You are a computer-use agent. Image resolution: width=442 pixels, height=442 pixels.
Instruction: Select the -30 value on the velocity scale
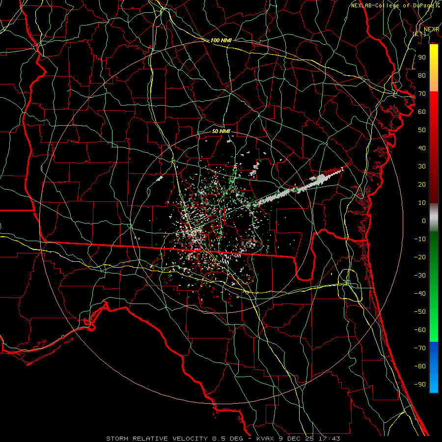[x=420, y=276]
